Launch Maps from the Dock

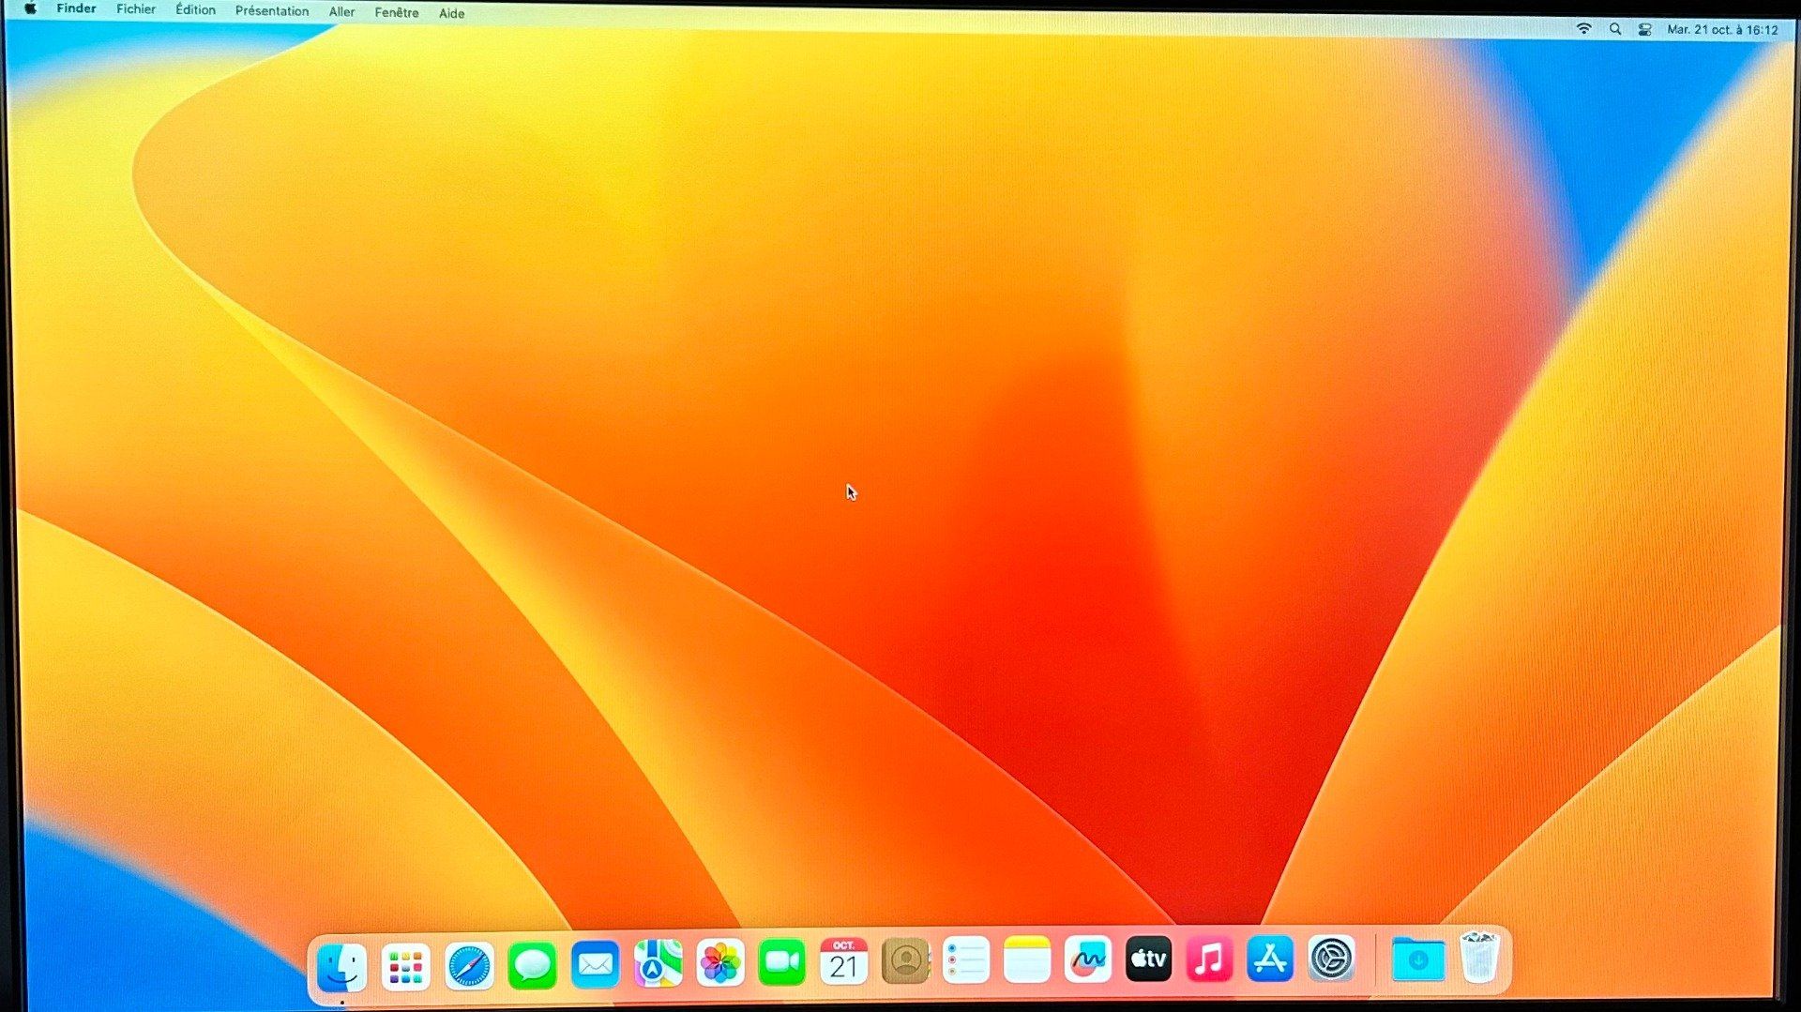(658, 963)
